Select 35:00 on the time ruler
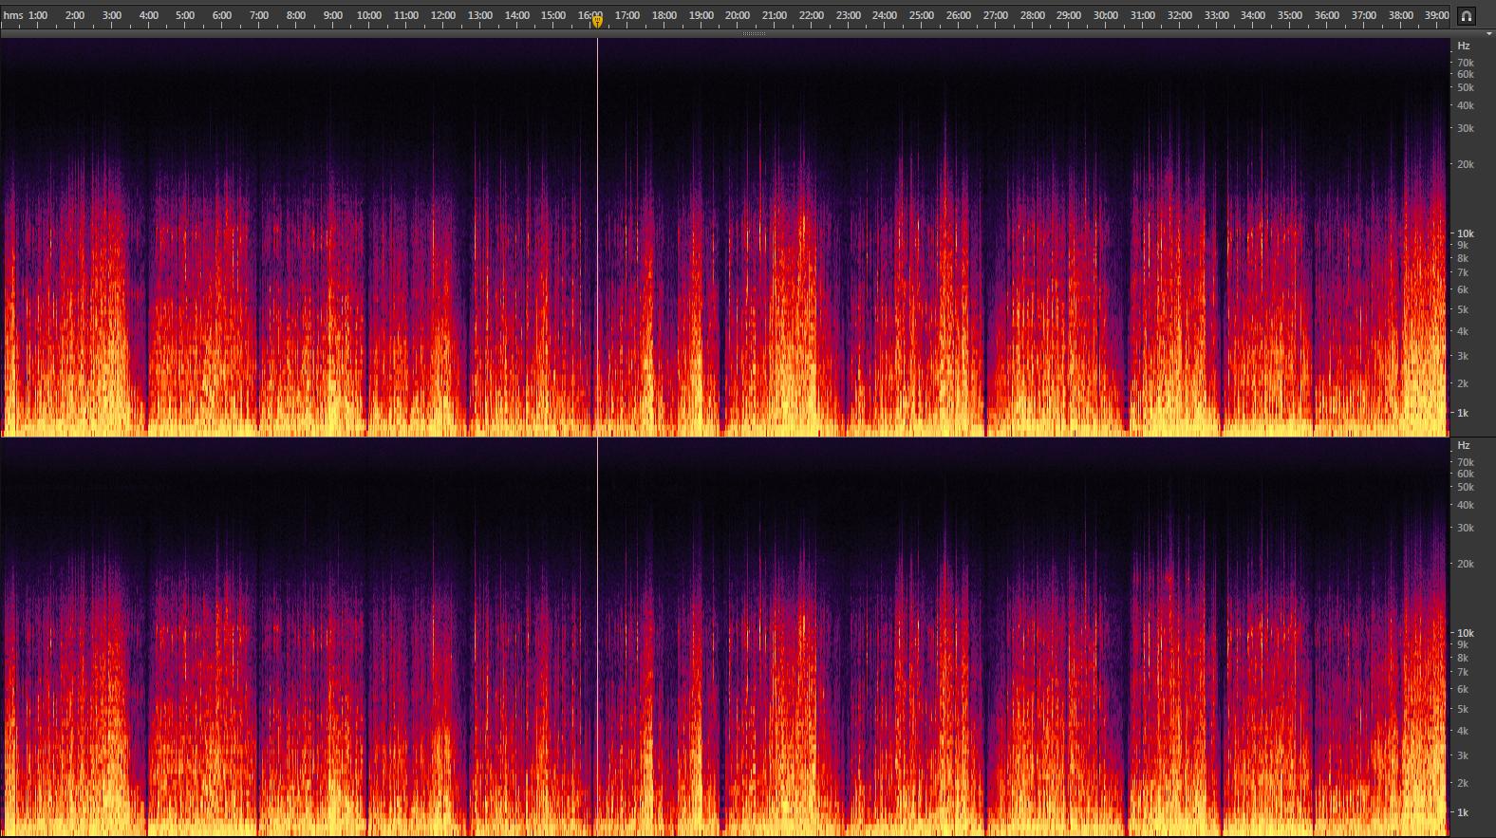The width and height of the screenshot is (1496, 838). click(x=1290, y=15)
